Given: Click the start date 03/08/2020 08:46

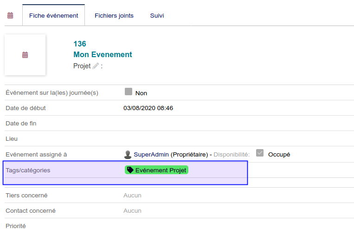Looking at the screenshot, I should 148,108.
